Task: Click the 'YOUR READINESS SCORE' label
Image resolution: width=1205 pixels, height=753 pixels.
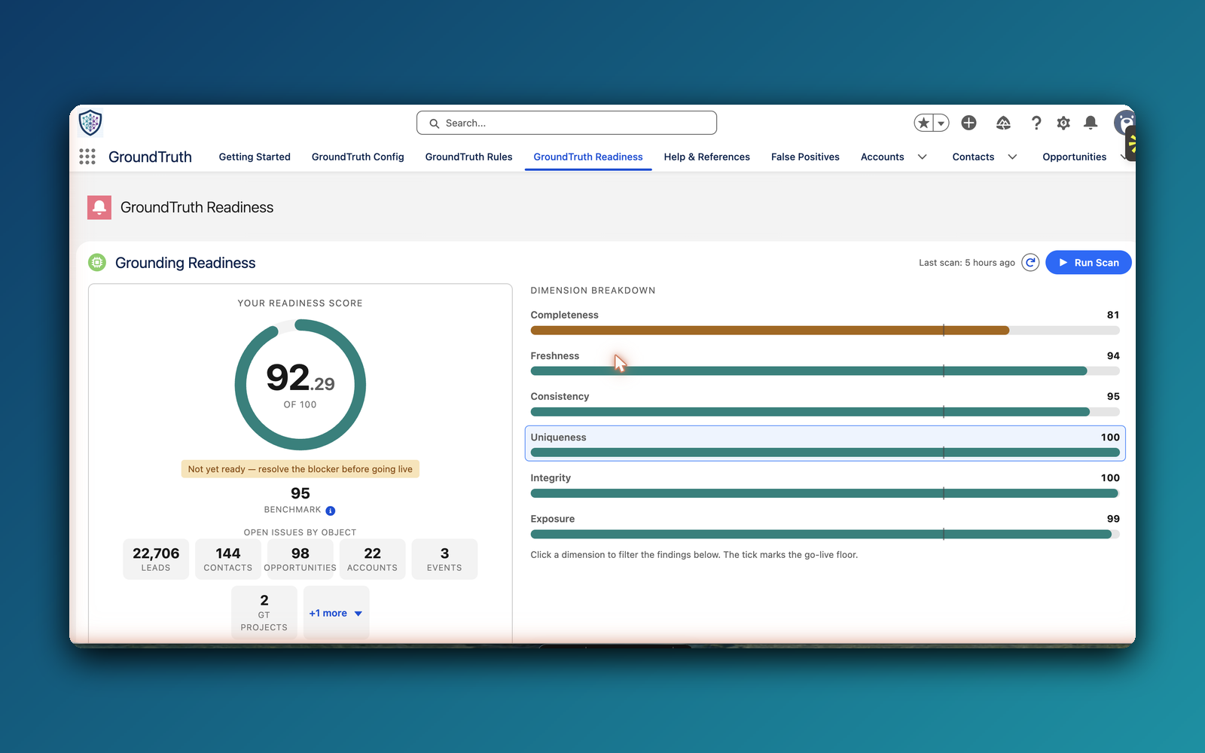Action: point(300,303)
